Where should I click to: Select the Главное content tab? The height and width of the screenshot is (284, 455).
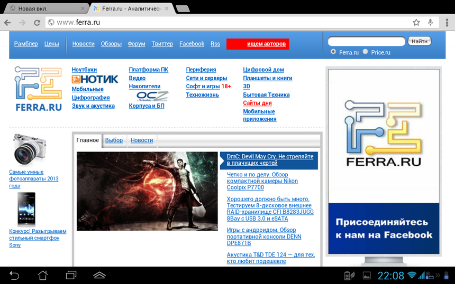(88, 140)
